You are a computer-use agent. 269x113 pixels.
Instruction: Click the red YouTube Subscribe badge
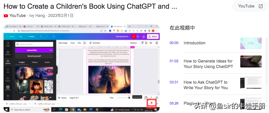coord(152,104)
